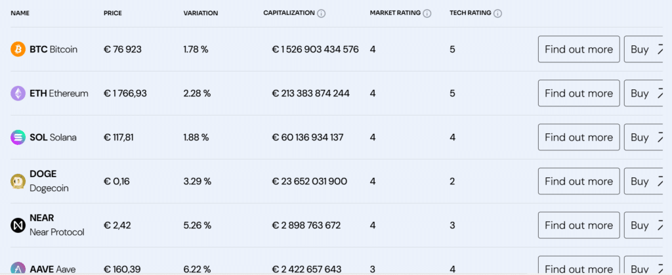Open the Capitalization info icon
This screenshot has height=275, width=672.
point(322,13)
